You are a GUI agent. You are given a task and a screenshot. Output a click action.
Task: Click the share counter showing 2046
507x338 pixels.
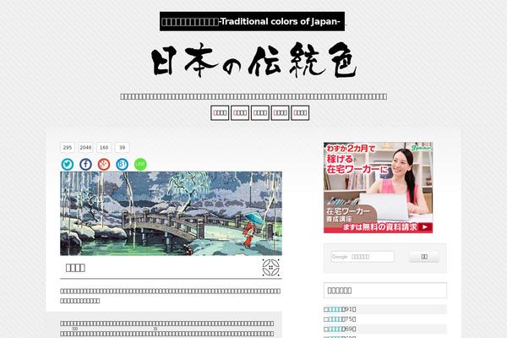85,148
